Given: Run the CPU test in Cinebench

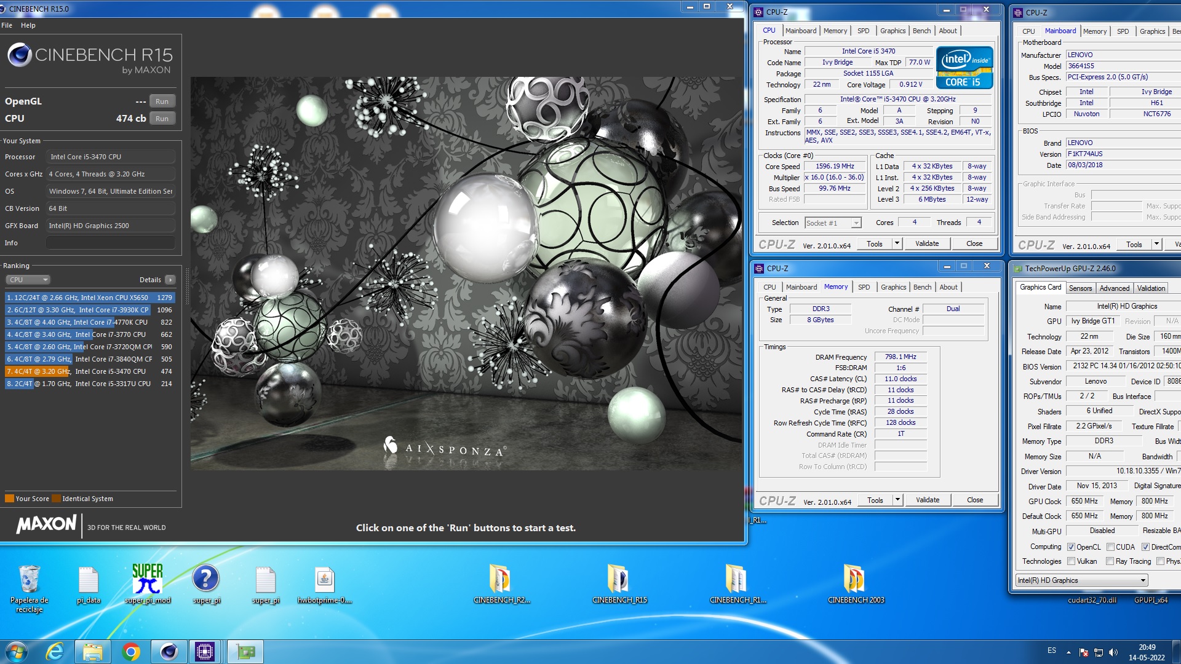Looking at the screenshot, I should [x=162, y=119].
